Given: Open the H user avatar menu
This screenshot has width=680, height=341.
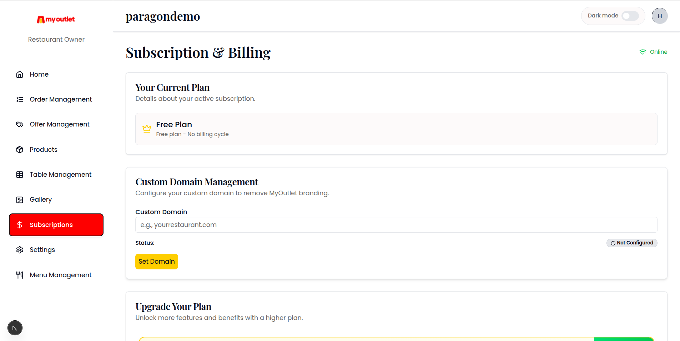Looking at the screenshot, I should (660, 16).
